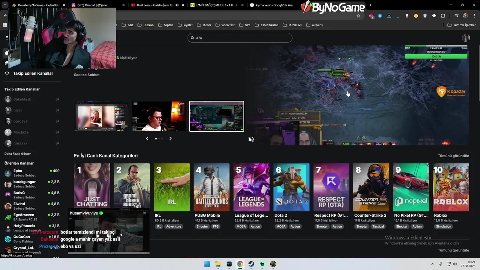Click the FPS tag under PUBG Mobile
This screenshot has width=480, height=270.
tap(216, 226)
